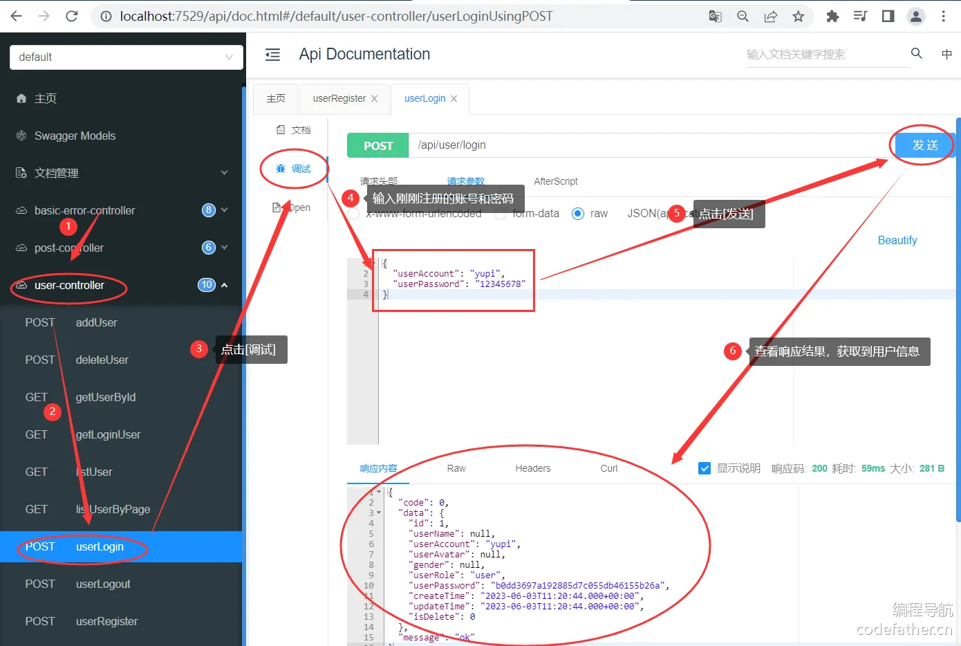The image size is (961, 646).
Task: Open the listUserByPage endpoint
Action: pyautogui.click(x=121, y=509)
